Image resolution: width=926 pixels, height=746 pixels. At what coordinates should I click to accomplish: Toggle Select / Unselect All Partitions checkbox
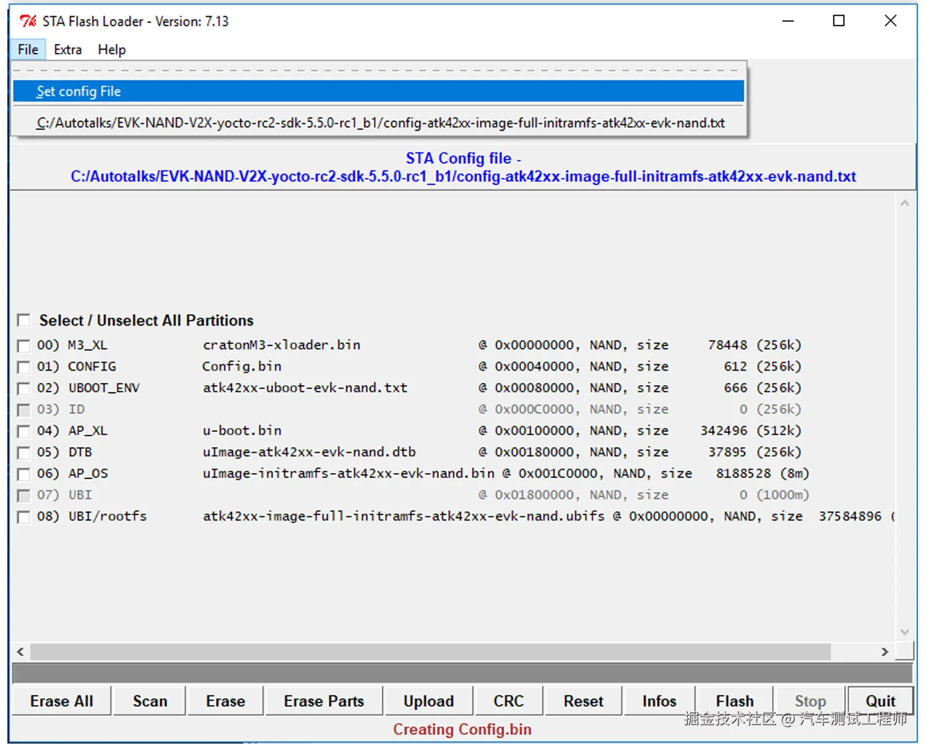tap(24, 320)
